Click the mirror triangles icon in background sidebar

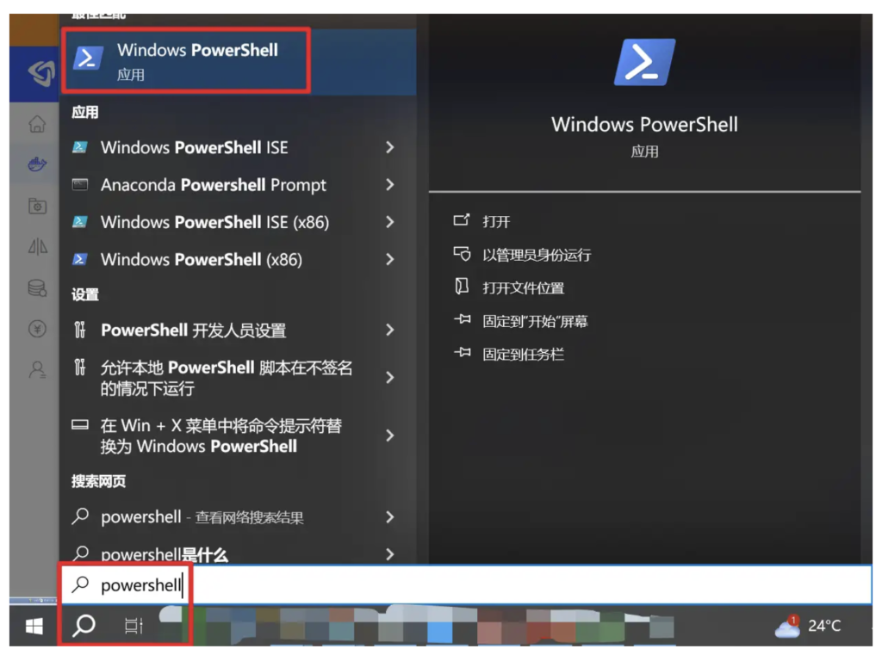click(x=38, y=246)
